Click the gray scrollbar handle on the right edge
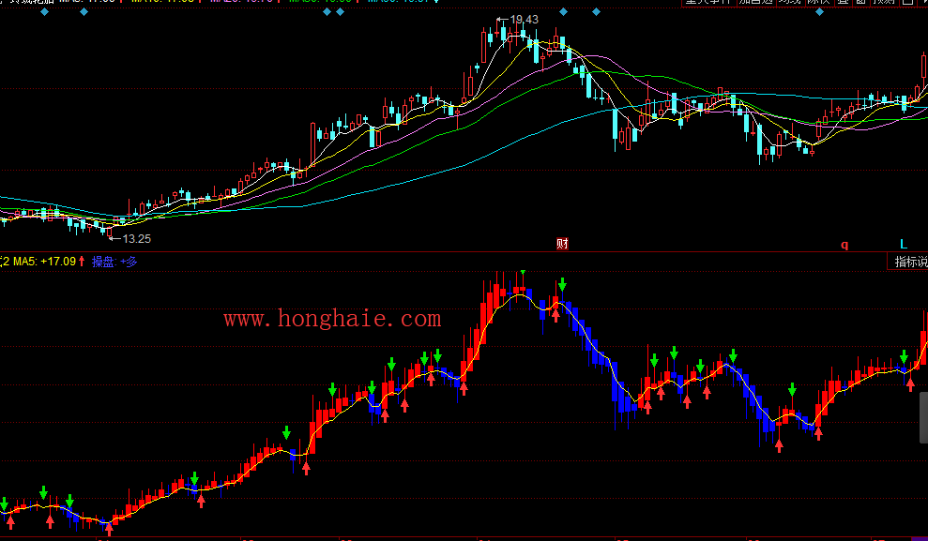The image size is (928, 541). coord(923,417)
